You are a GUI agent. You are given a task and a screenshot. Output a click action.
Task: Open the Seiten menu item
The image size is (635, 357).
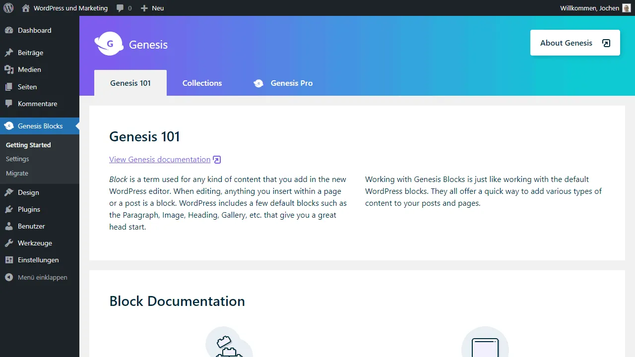point(40,87)
